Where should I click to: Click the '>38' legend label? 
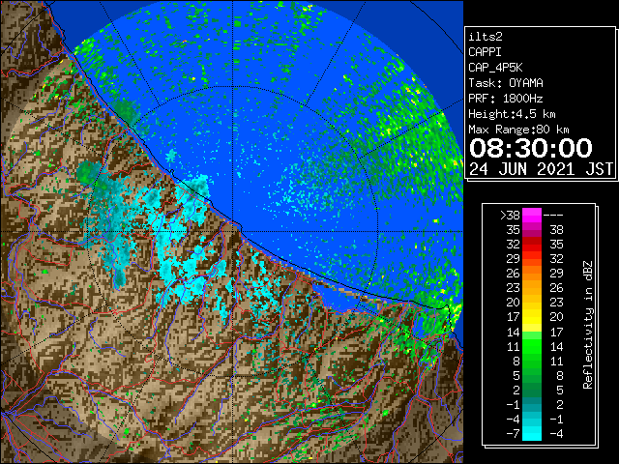(510, 215)
